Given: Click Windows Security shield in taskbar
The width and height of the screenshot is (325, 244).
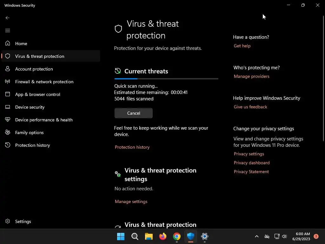Looking at the screenshot, I should [190, 236].
